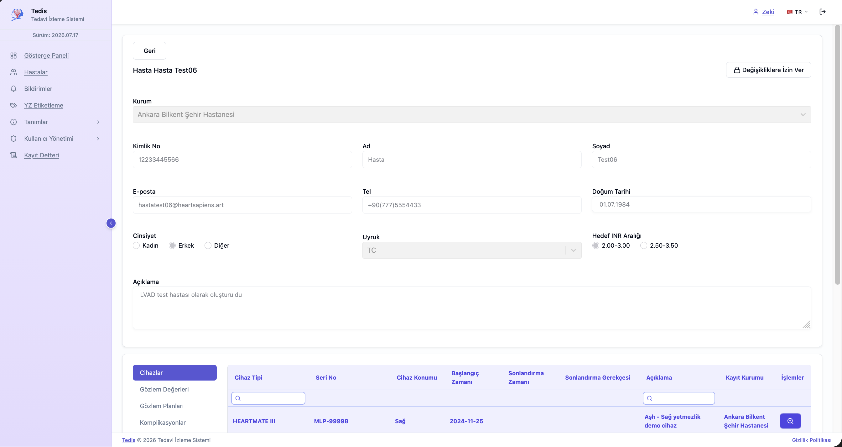Click the Kimlik No input field
This screenshot has height=447, width=842.
tap(242, 160)
